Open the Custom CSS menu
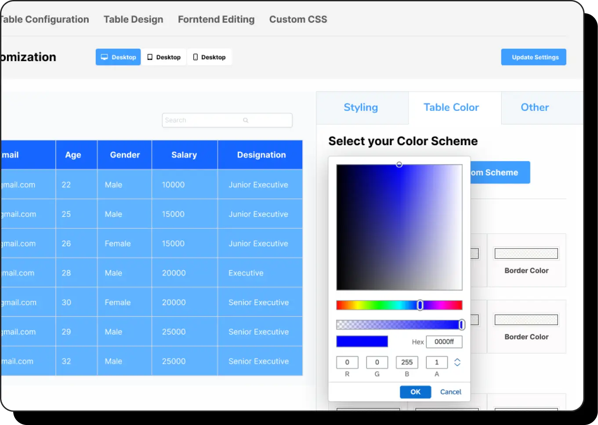 (x=298, y=19)
